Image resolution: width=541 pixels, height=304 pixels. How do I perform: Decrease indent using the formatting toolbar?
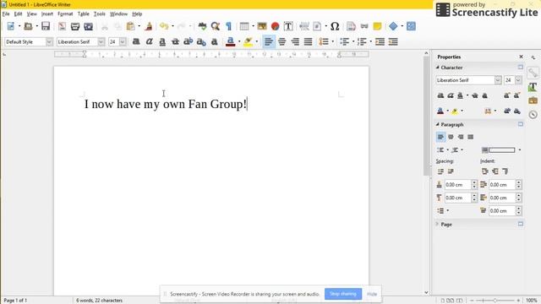click(393, 41)
